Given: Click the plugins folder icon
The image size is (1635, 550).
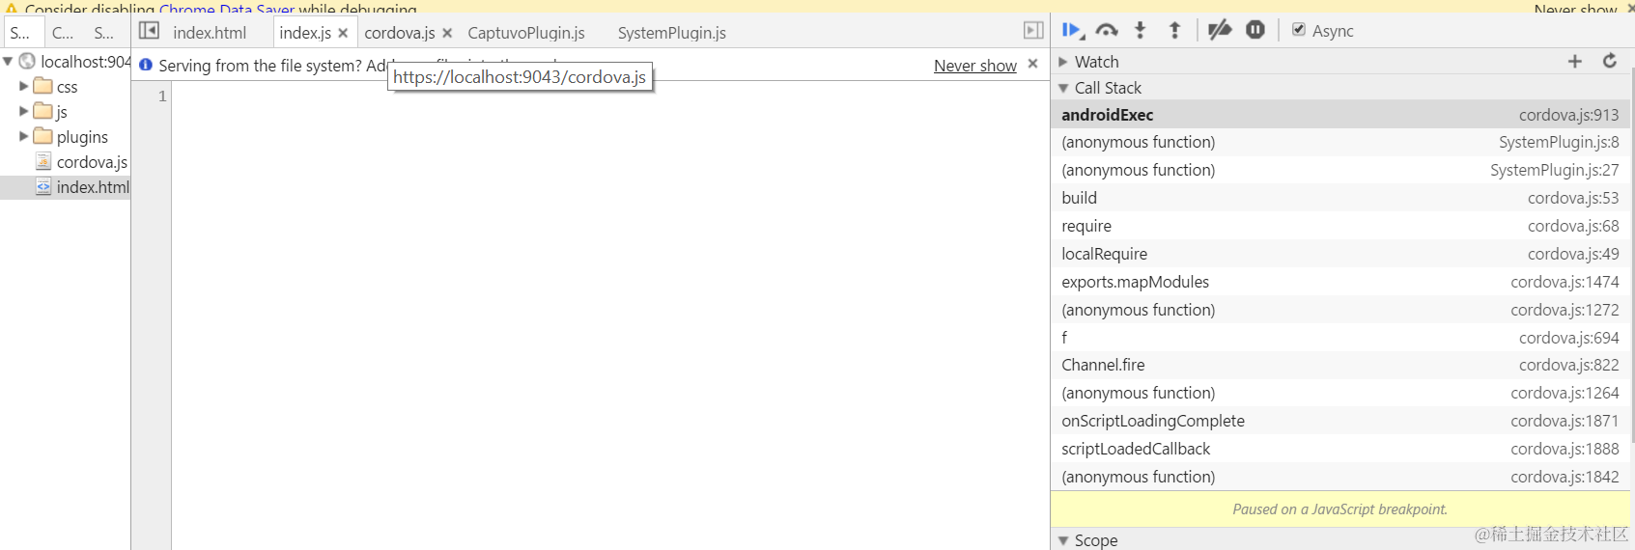Looking at the screenshot, I should pyautogui.click(x=42, y=136).
